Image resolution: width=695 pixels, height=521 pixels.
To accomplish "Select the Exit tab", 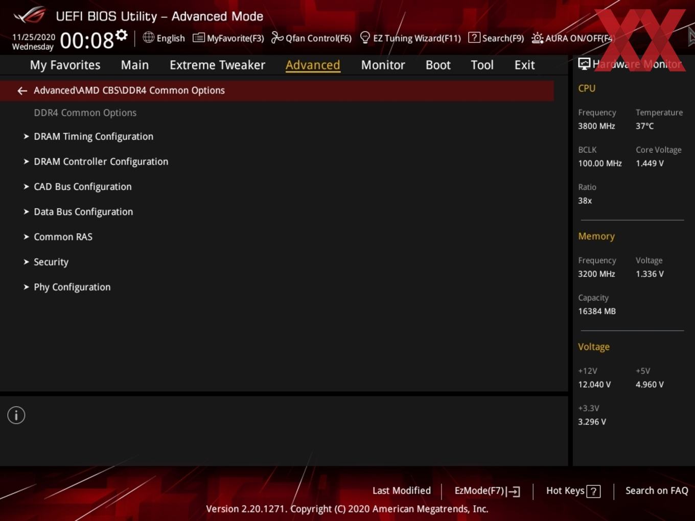I will (x=524, y=65).
